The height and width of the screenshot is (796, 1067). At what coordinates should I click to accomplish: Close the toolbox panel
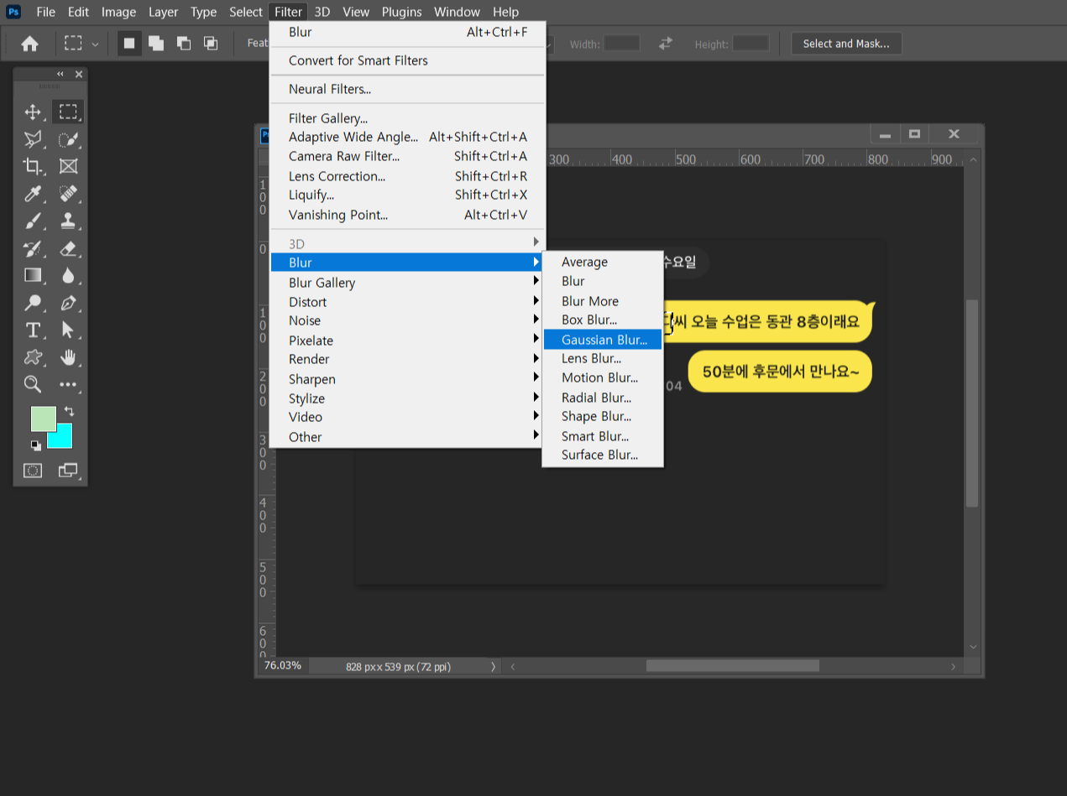79,74
